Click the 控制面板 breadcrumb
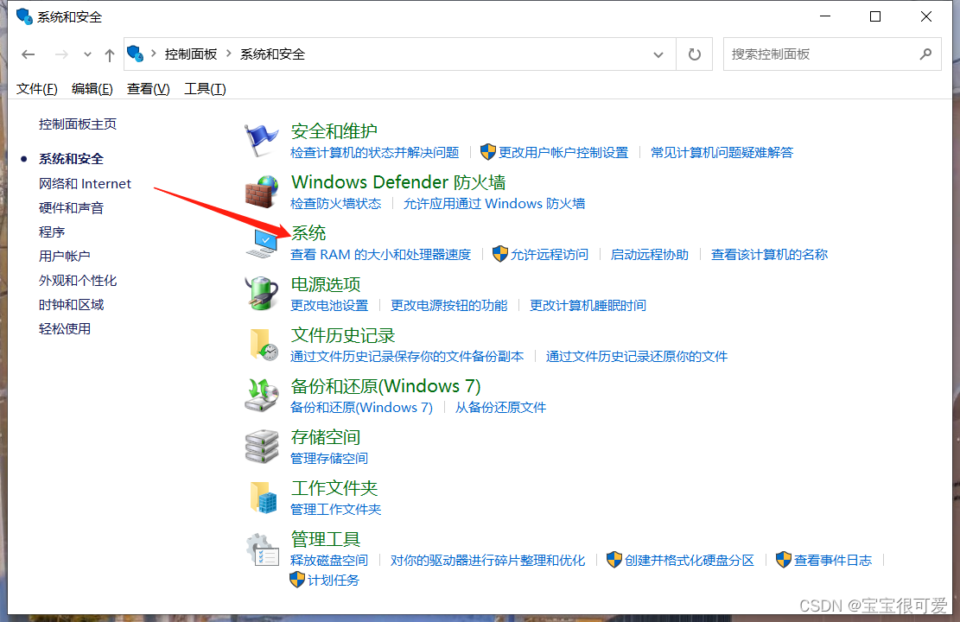Viewport: 960px width, 622px height. tap(191, 54)
